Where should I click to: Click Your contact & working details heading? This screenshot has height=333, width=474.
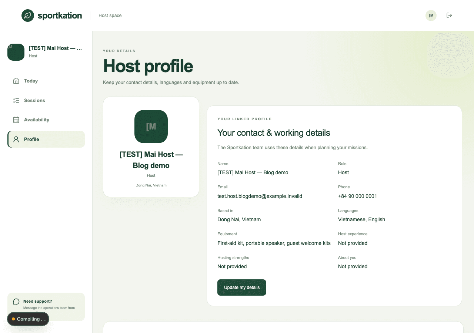(x=274, y=133)
